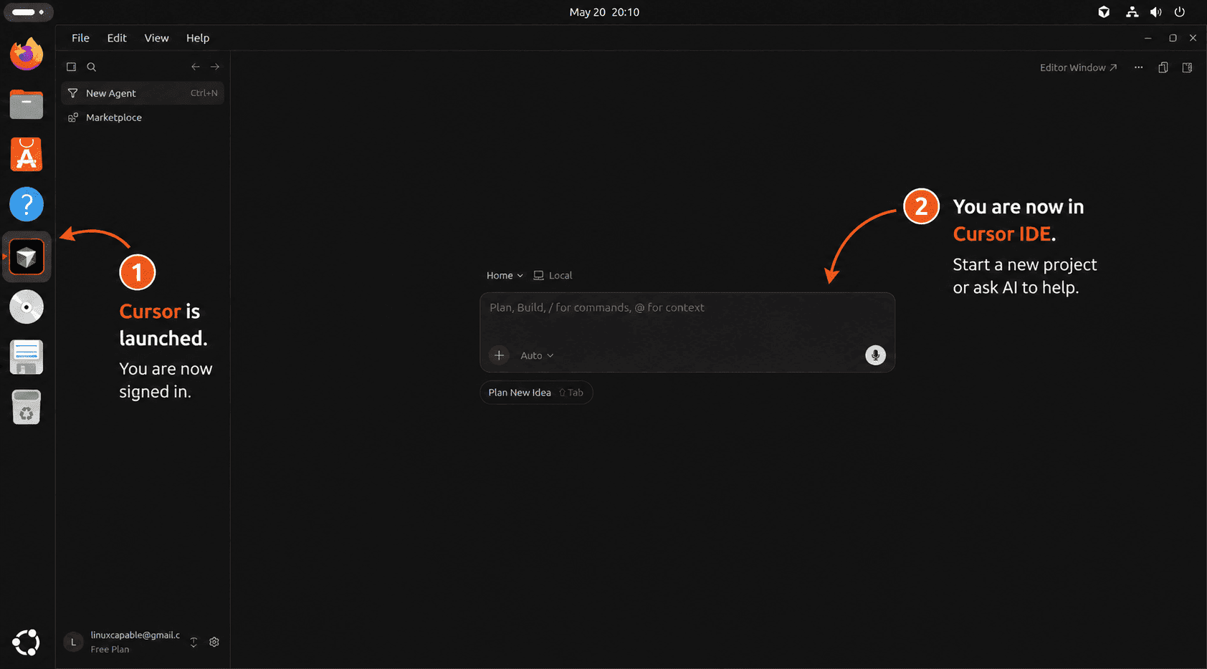Open the Trash dock icon
1207x669 pixels.
coord(27,408)
